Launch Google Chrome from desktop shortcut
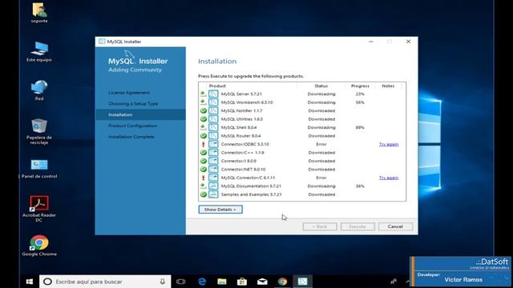The width and height of the screenshot is (513, 288). (x=39, y=246)
